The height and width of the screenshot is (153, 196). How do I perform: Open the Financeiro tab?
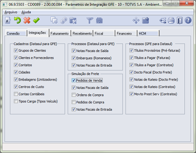point(126,34)
